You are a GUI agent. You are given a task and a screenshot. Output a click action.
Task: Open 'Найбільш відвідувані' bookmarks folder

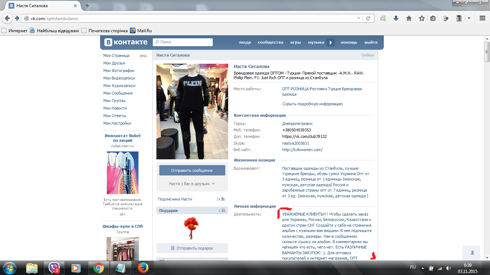pos(55,30)
